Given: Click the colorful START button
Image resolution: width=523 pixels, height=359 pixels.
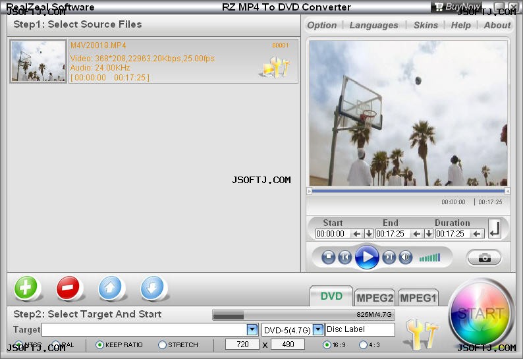Looking at the screenshot, I should (480, 314).
